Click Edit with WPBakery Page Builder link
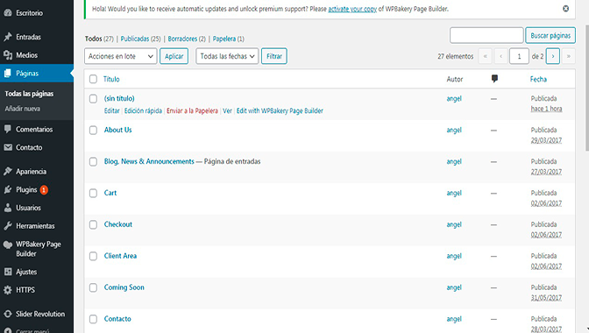Viewport: 589px width, 333px height. pyautogui.click(x=280, y=110)
